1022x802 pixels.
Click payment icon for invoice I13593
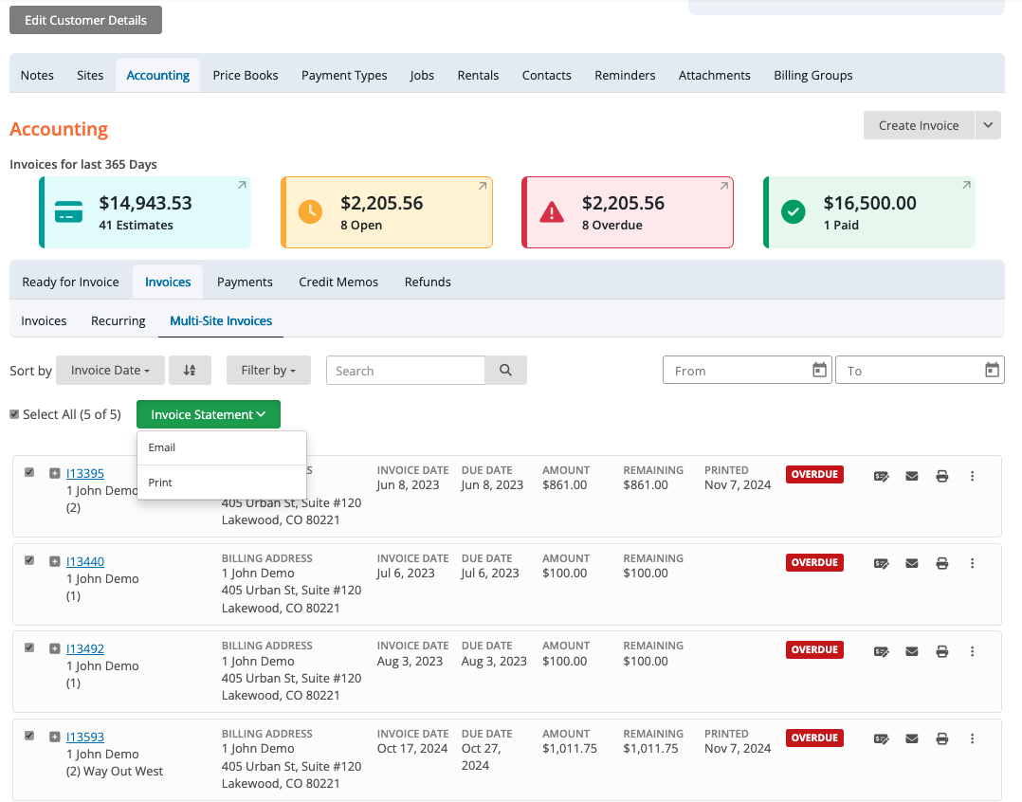click(882, 738)
